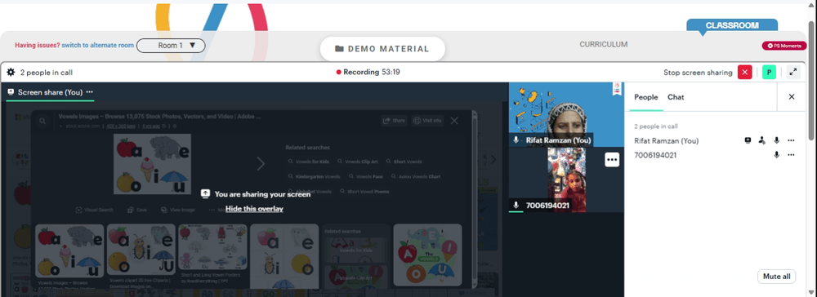Open more options for Rifat Ramzan row
The height and width of the screenshot is (297, 817).
point(791,140)
